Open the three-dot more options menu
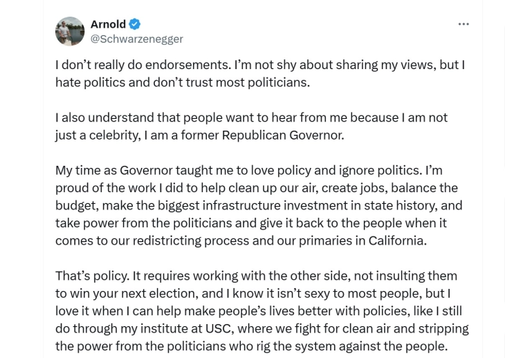The image size is (505, 358). click(463, 24)
